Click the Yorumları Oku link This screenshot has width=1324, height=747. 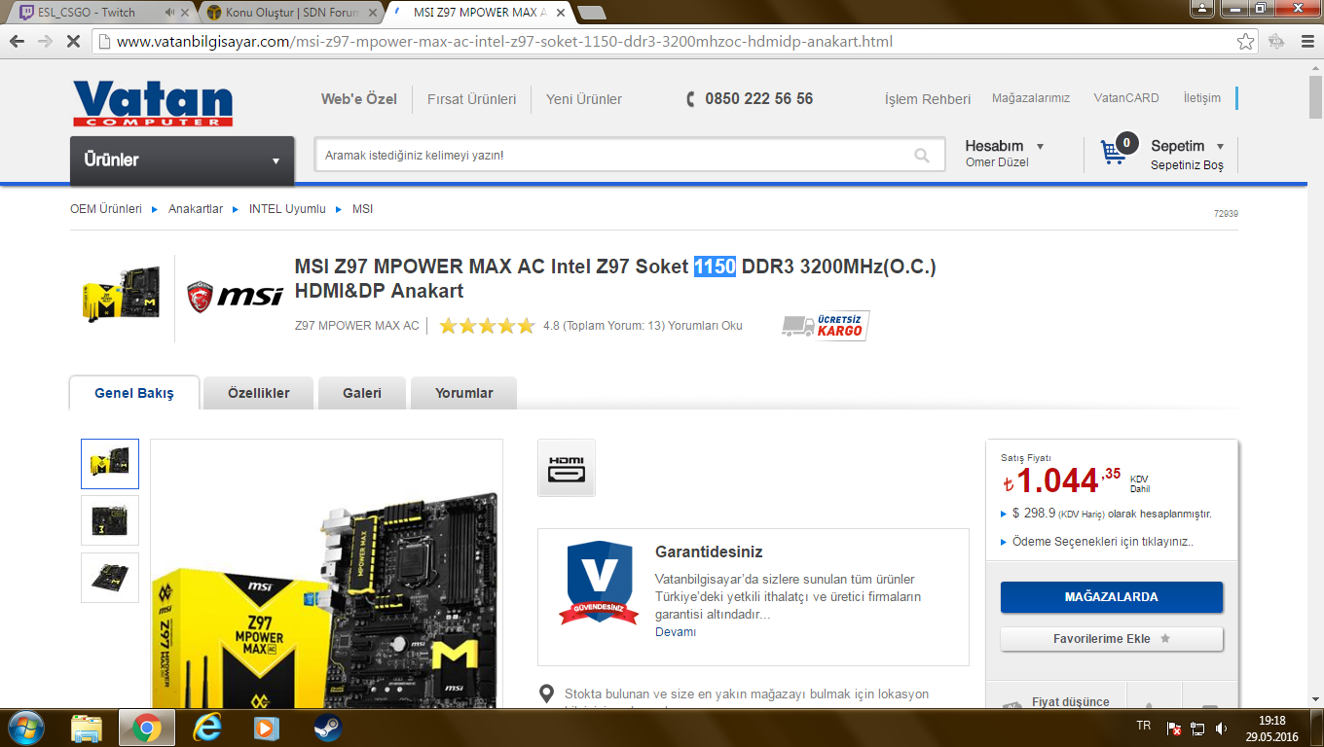(x=705, y=326)
